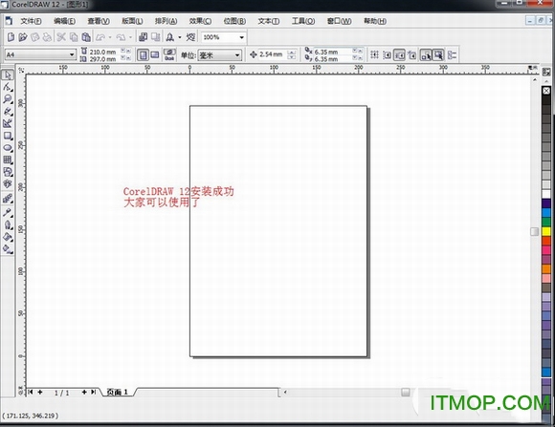555x427 pixels.
Task: Toggle Landscape page orientation
Action: pyautogui.click(x=155, y=54)
